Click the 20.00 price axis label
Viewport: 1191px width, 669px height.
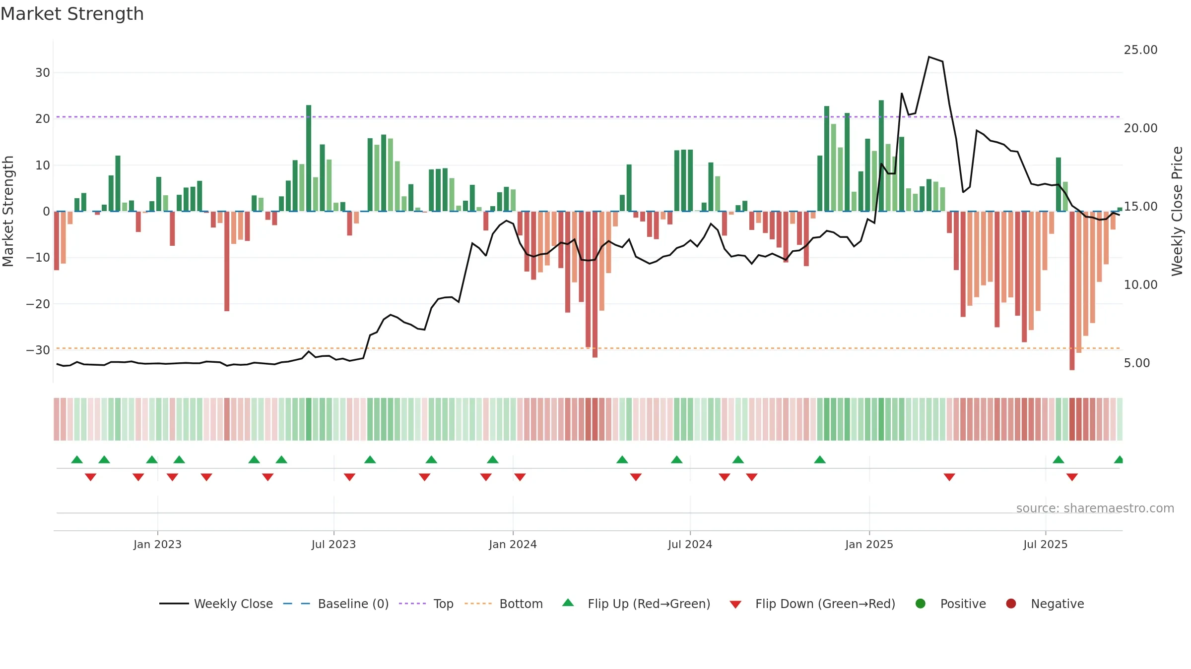1140,128
